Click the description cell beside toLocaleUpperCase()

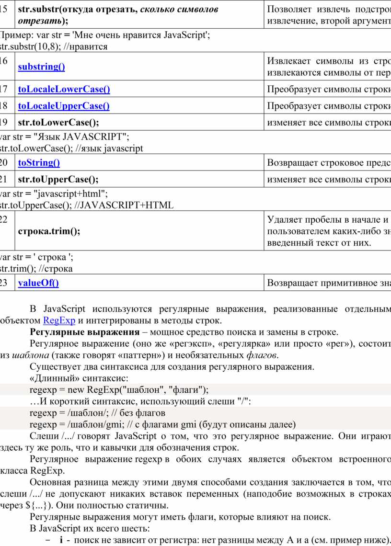pos(329,106)
